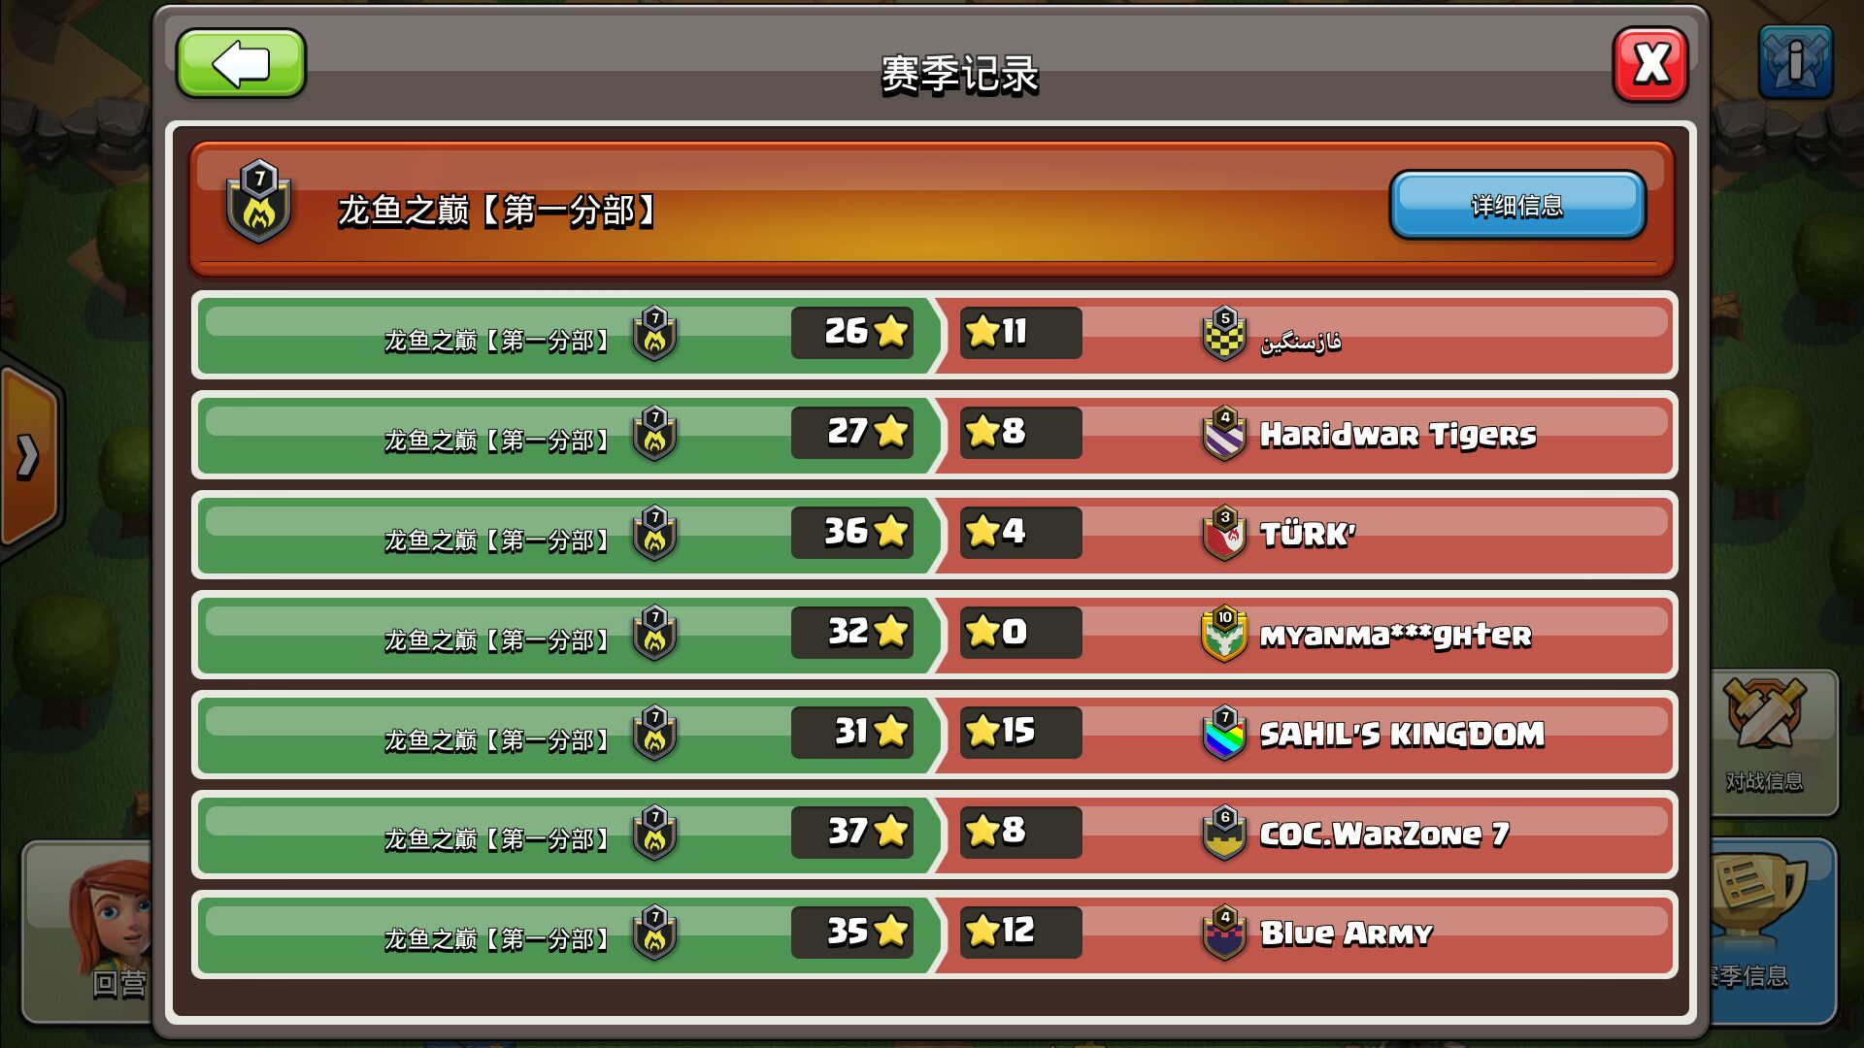The height and width of the screenshot is (1048, 1864).
Task: Open the 详细信息 details button
Action: 1517,205
